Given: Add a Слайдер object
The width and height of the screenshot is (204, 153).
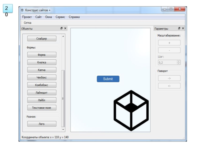Looking at the screenshot, I should pos(42,39).
